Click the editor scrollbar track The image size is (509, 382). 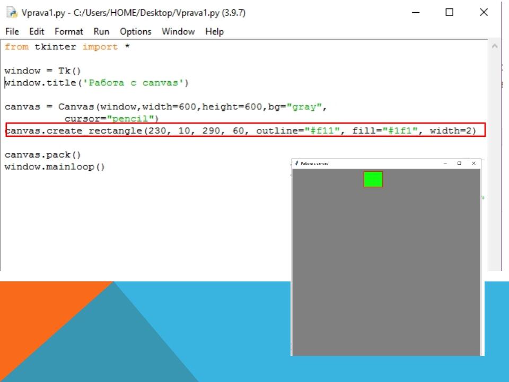click(x=494, y=159)
